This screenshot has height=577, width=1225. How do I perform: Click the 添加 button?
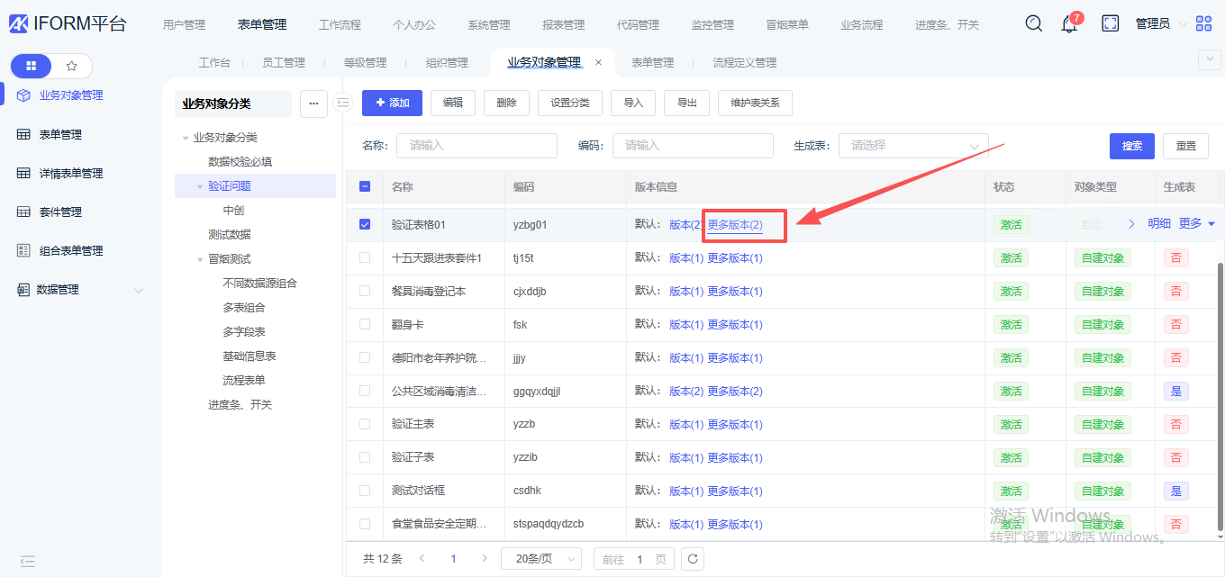[392, 104]
